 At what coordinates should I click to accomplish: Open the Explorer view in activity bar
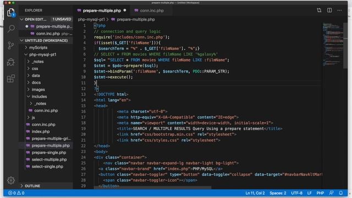(11, 12)
